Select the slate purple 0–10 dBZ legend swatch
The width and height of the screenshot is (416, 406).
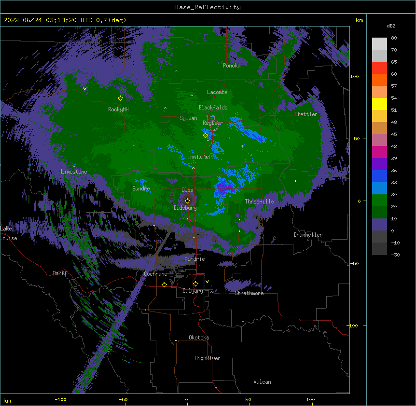379,225
